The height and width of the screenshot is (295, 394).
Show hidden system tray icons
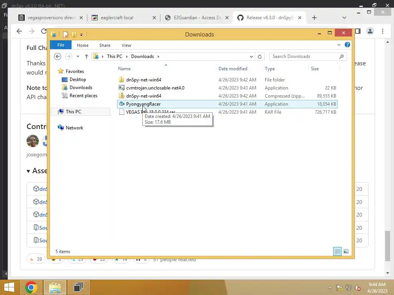pyautogui.click(x=330, y=288)
